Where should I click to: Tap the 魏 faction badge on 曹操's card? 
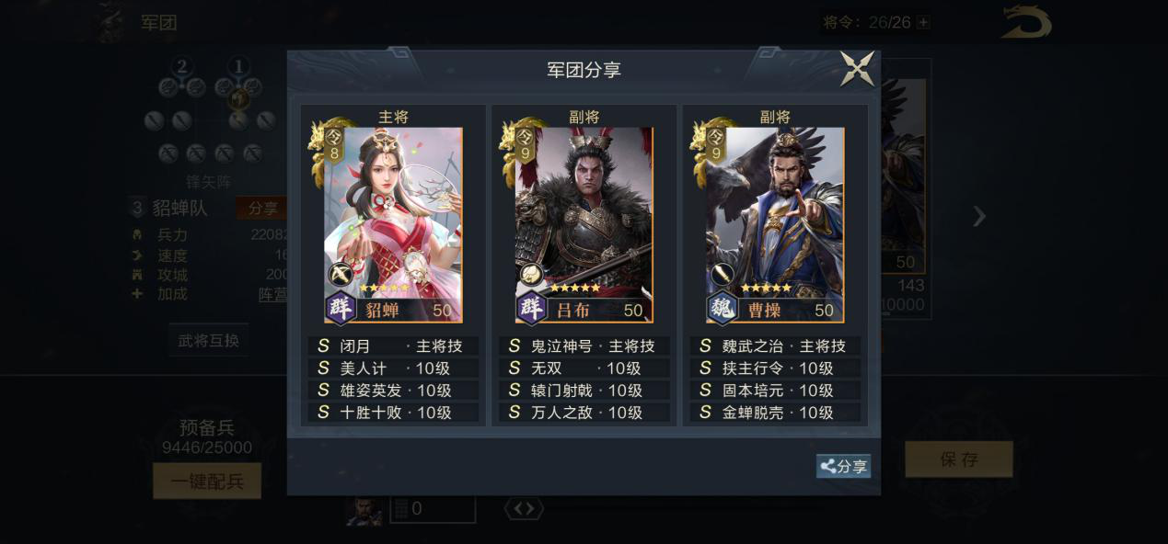coord(723,308)
